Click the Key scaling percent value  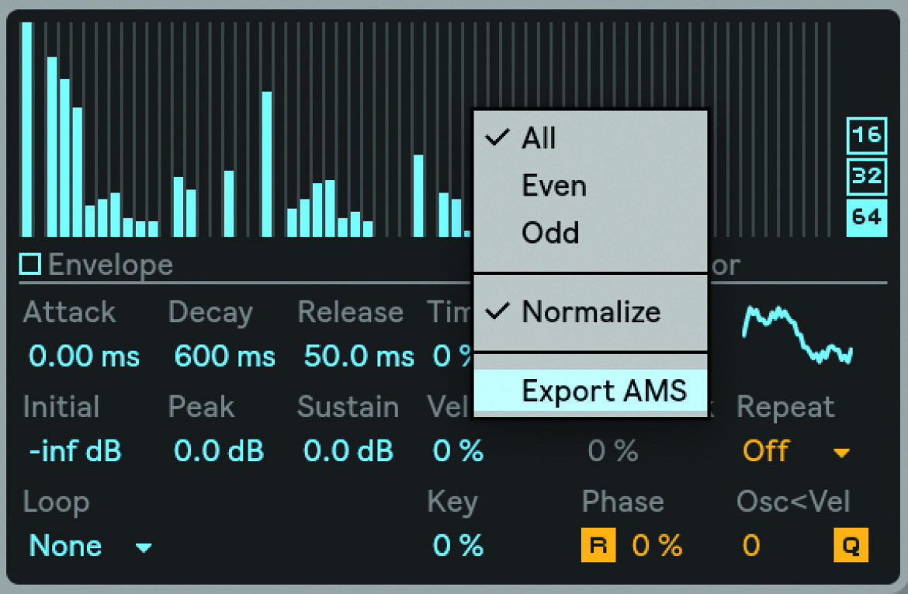point(458,546)
